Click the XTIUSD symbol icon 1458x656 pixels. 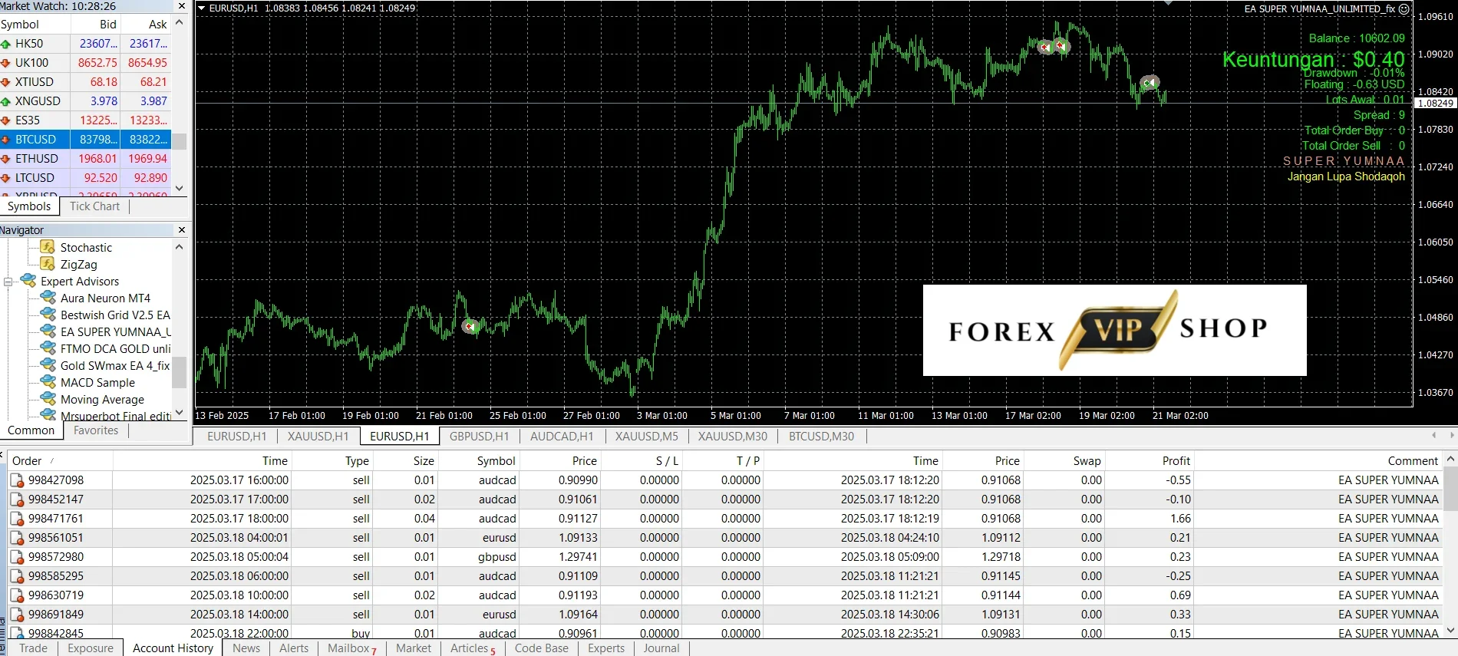(x=5, y=82)
